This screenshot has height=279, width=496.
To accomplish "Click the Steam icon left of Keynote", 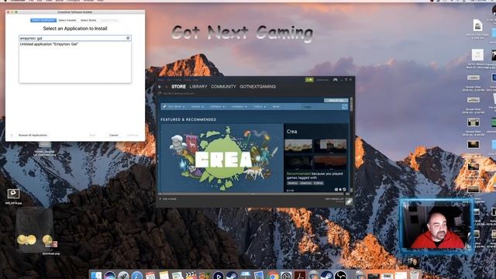I will click(x=232, y=276).
